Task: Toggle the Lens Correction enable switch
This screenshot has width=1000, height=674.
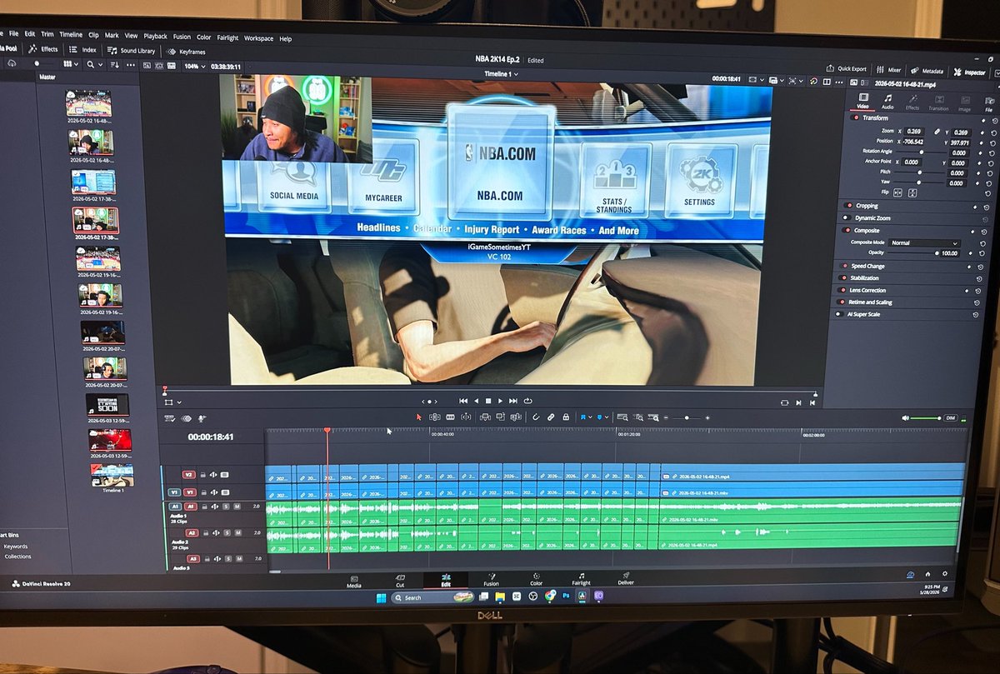Action: 842,290
